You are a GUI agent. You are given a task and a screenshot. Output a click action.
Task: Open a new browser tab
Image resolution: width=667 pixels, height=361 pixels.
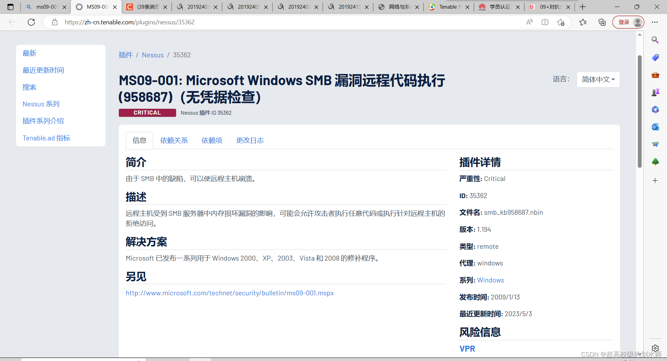(583, 7)
